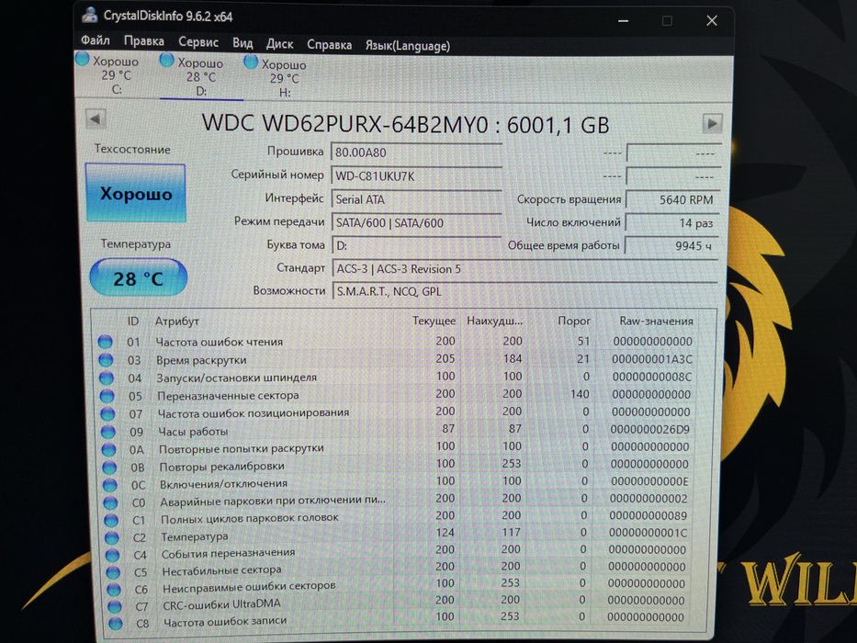
Task: Click the disk title WDC WD62PURX-64B2MY0
Action: (x=344, y=124)
